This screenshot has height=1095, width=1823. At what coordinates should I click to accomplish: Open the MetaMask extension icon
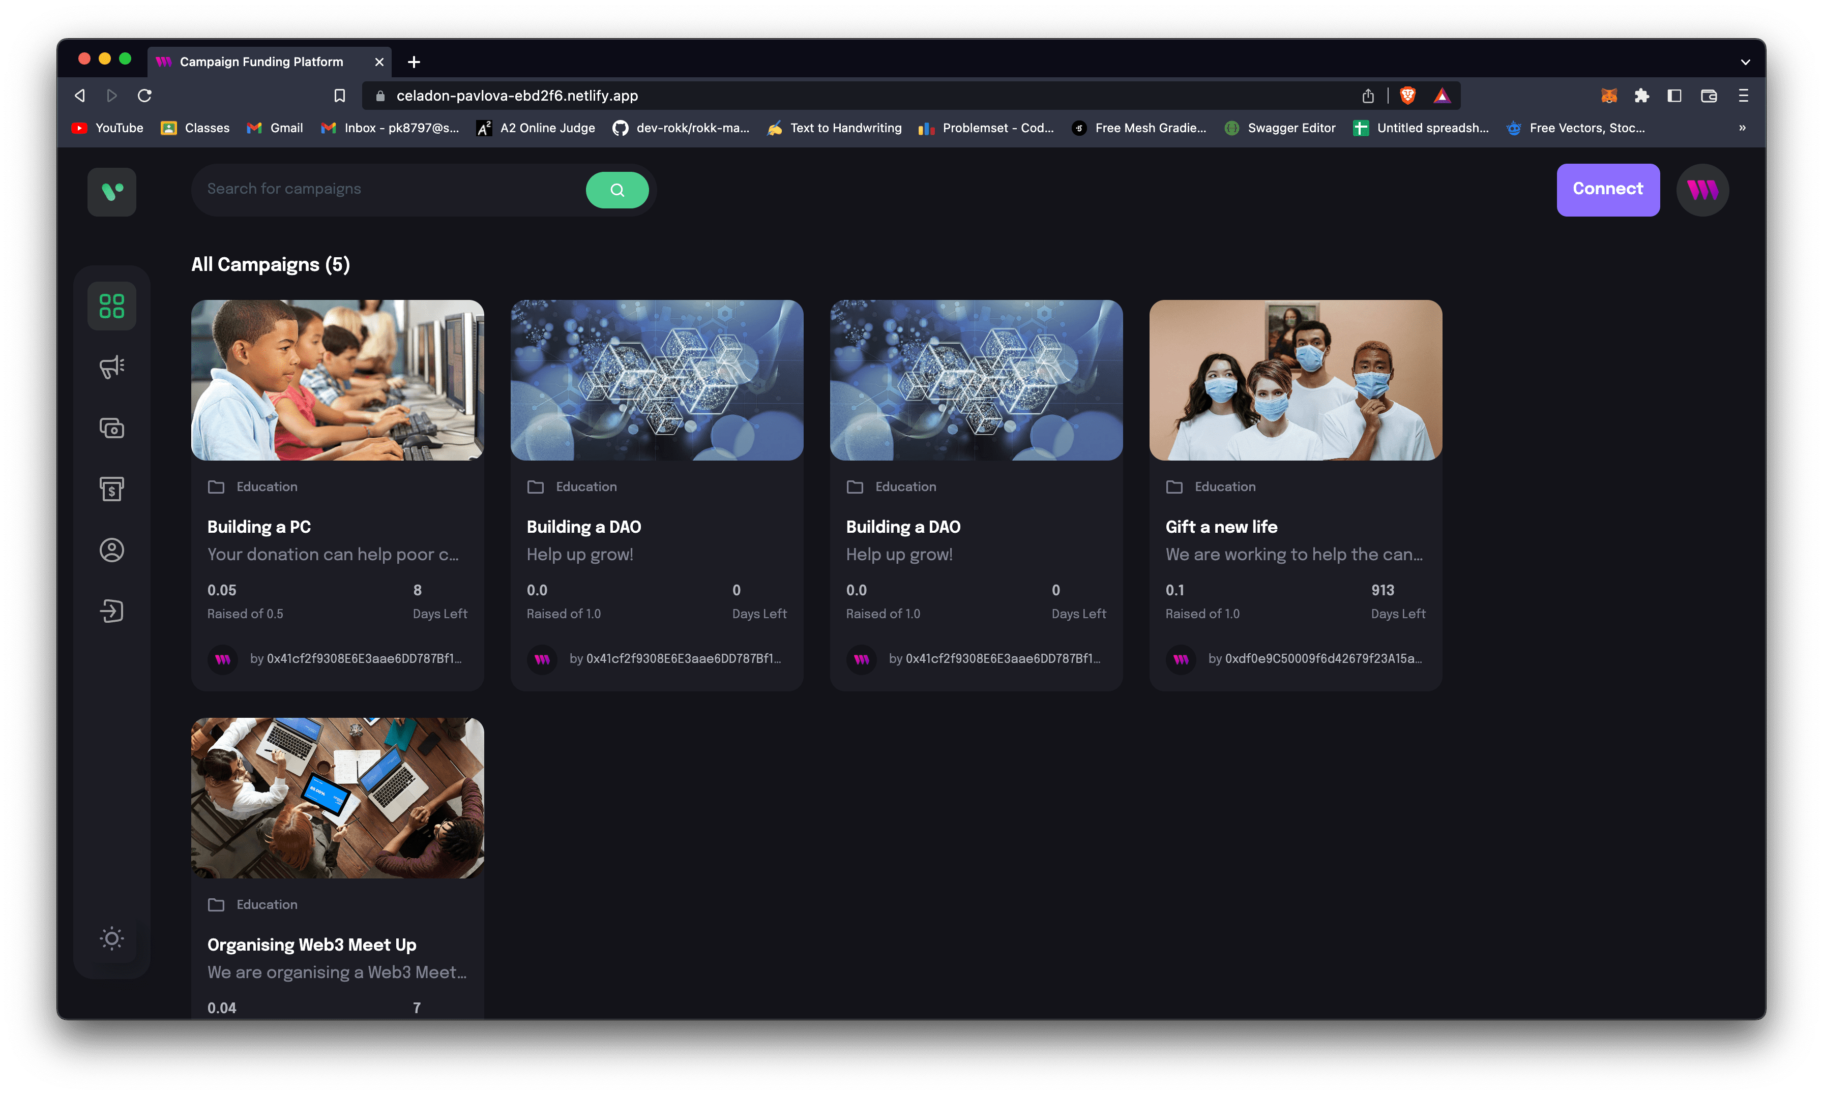(x=1609, y=95)
